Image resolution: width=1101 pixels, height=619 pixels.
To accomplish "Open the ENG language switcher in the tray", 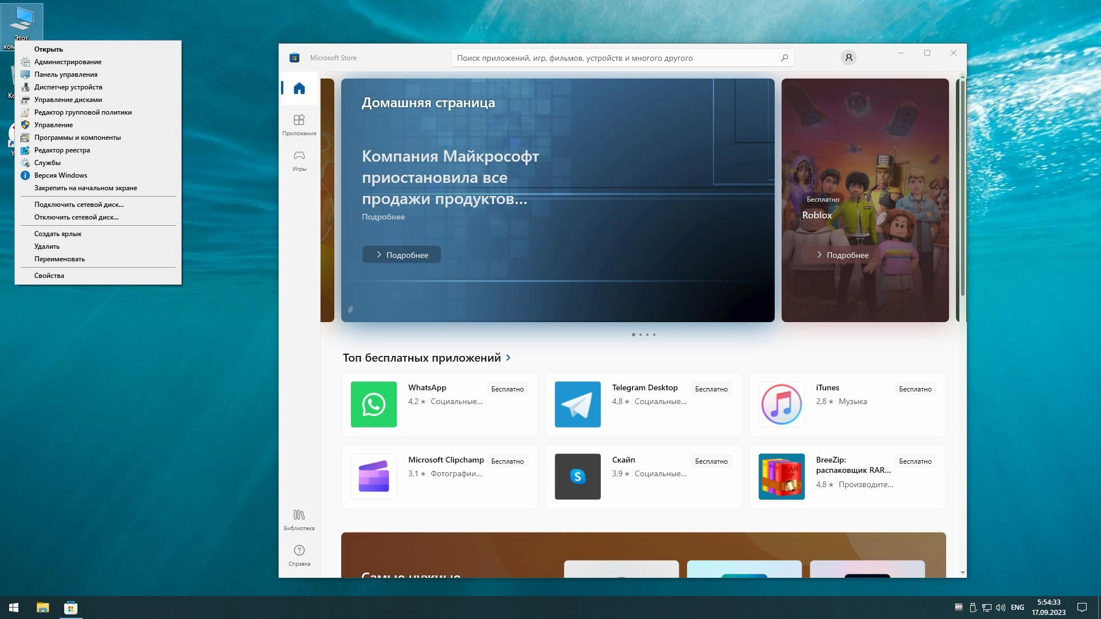I will point(1017,608).
